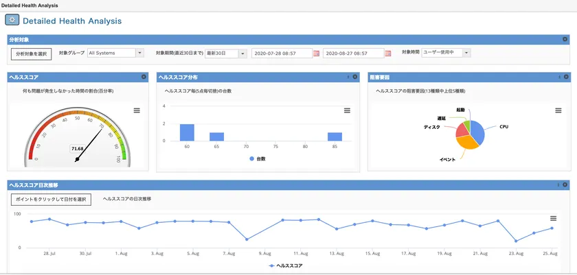Close the 阻害要因 panel
577x275 pixels.
point(565,77)
